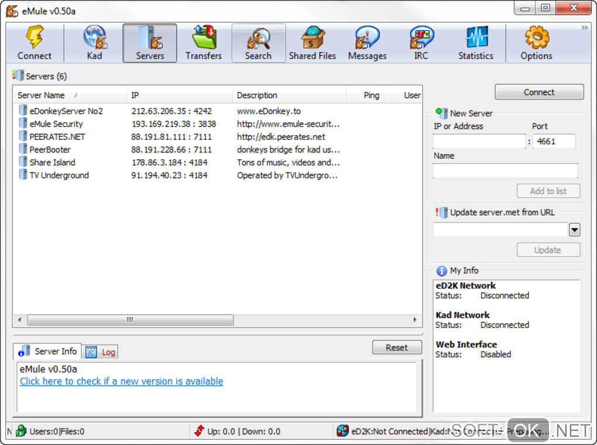The height and width of the screenshot is (445, 597).
Task: Open the Transfers page
Action: [204, 43]
